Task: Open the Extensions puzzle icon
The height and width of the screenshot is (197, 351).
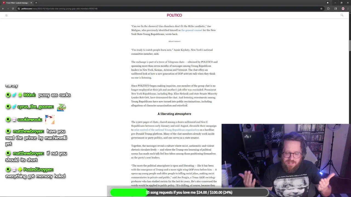Action: pos(328,8)
